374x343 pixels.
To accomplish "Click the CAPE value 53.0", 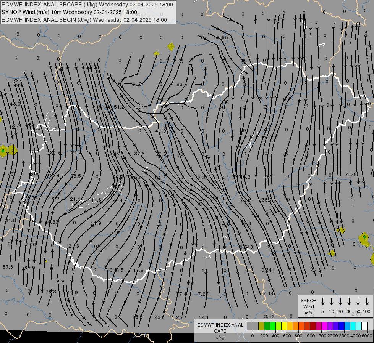I will pyautogui.click(x=139, y=177).
